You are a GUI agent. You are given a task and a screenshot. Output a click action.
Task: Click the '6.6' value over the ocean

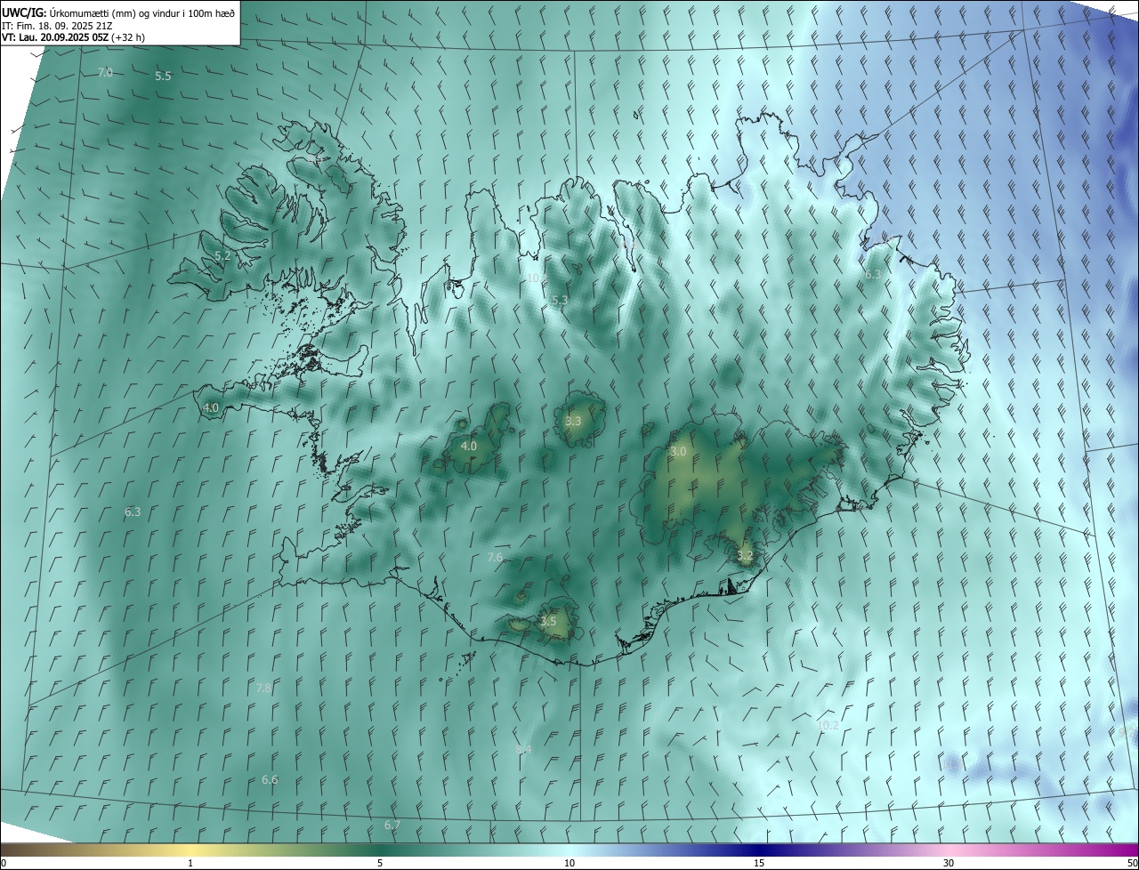pyautogui.click(x=270, y=779)
